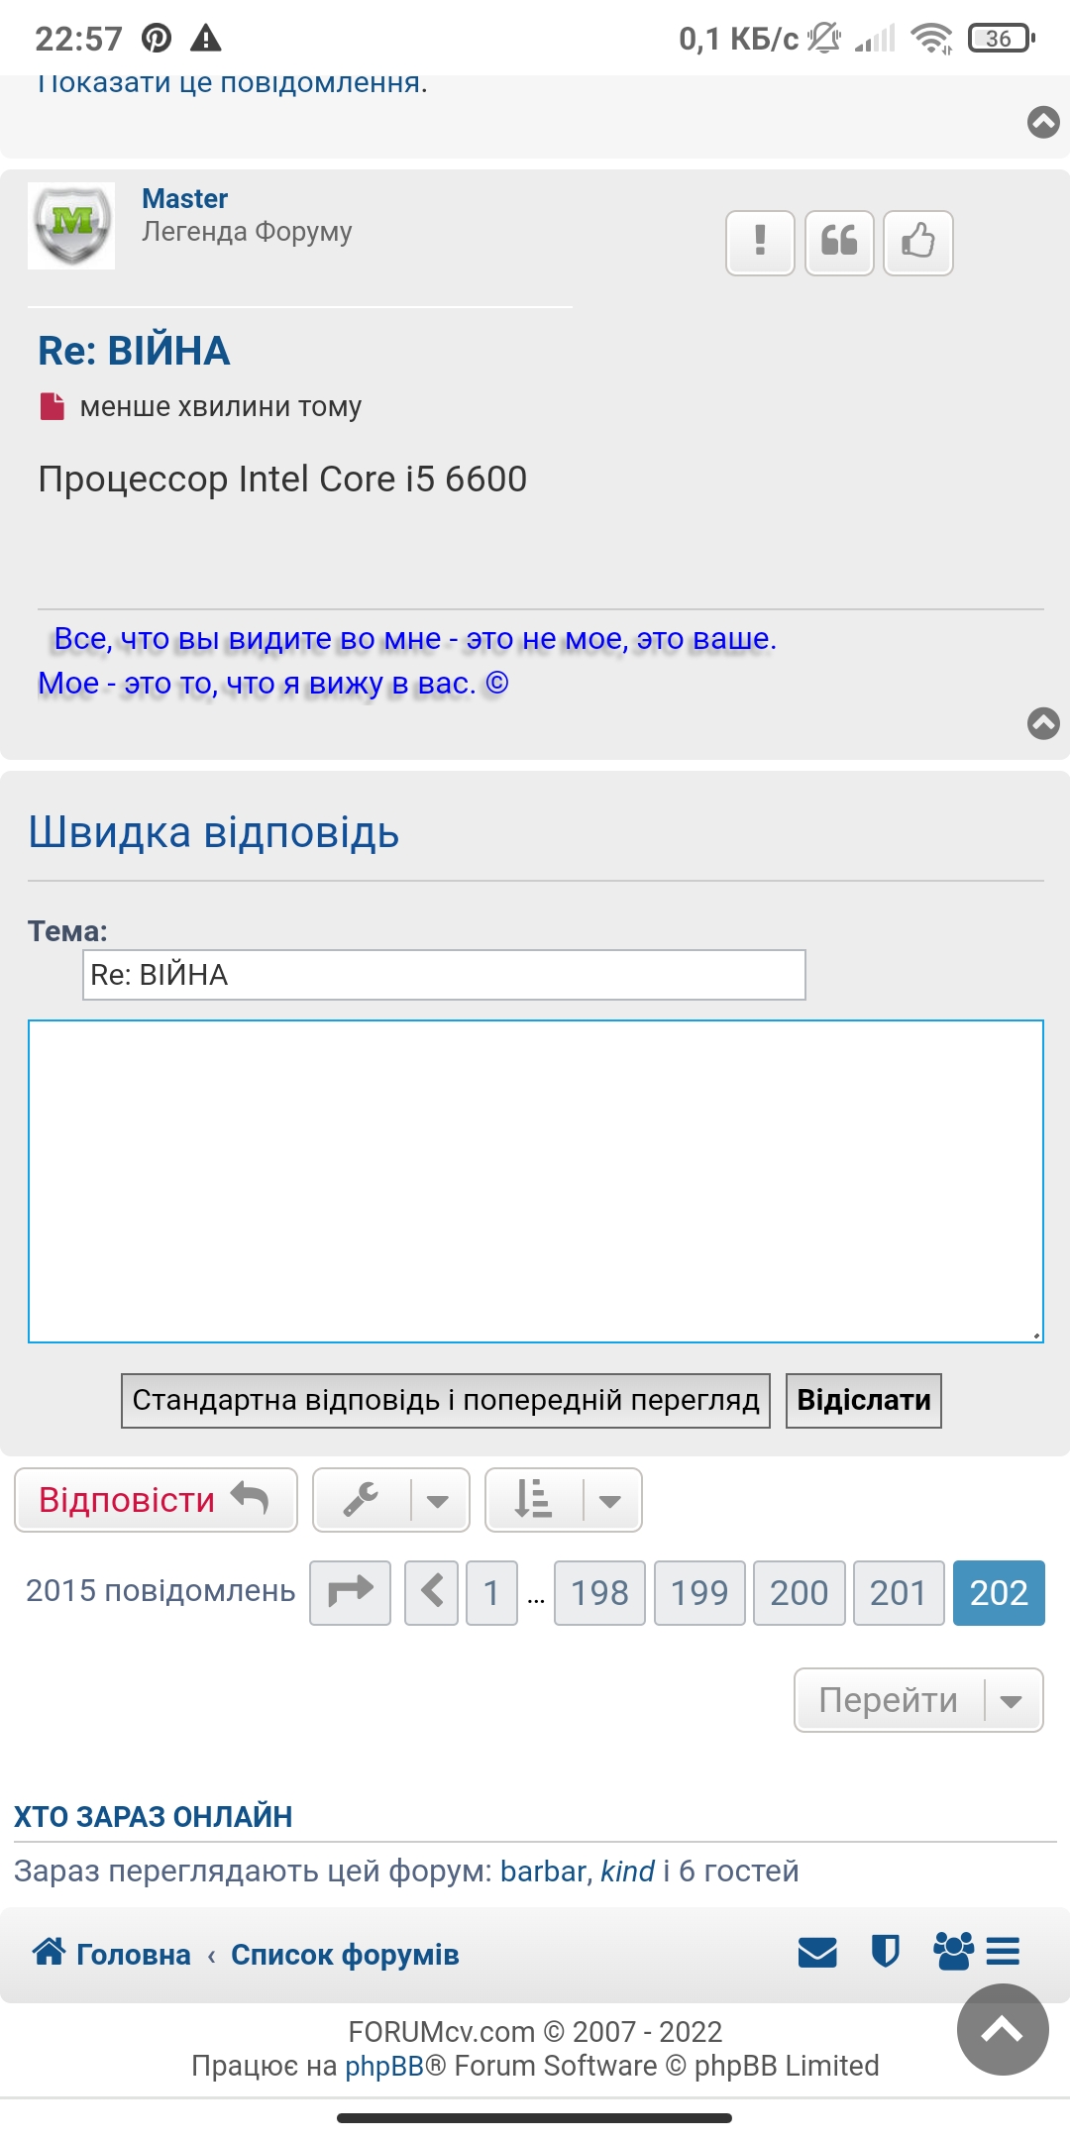The width and height of the screenshot is (1070, 2140).
Task: Report Master's post with exclamation icon
Action: pos(760,243)
